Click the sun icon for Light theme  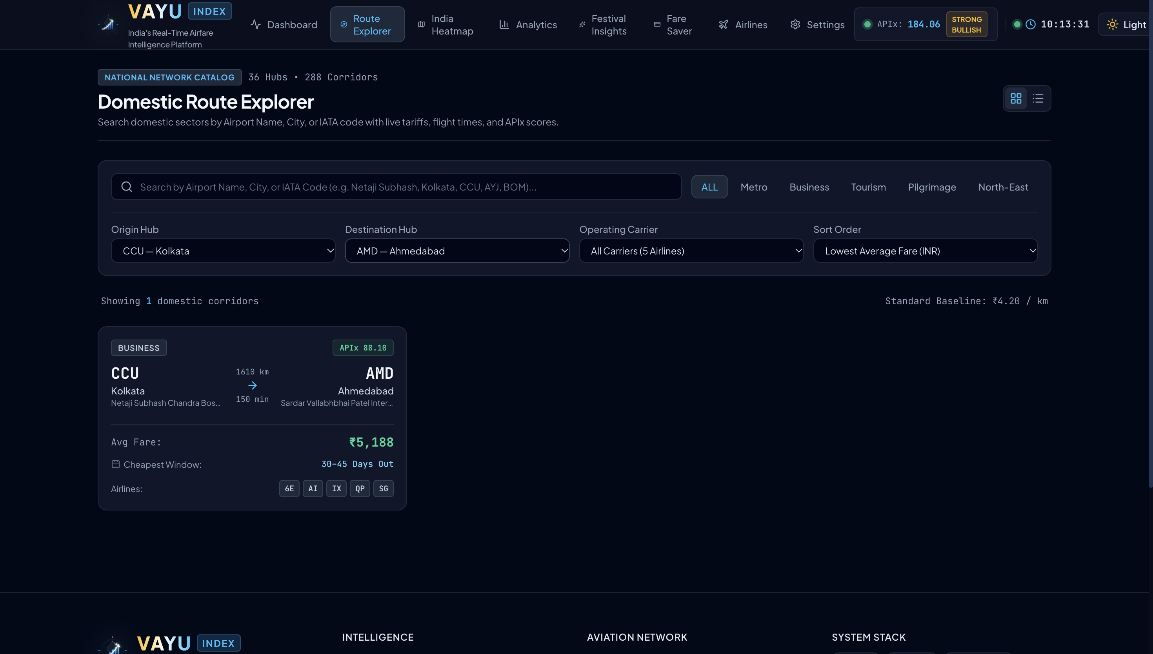point(1113,24)
